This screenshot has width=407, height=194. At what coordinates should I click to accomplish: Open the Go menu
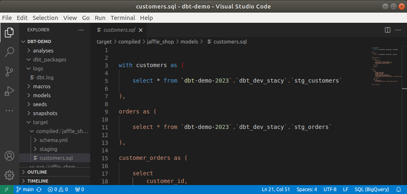click(86, 18)
